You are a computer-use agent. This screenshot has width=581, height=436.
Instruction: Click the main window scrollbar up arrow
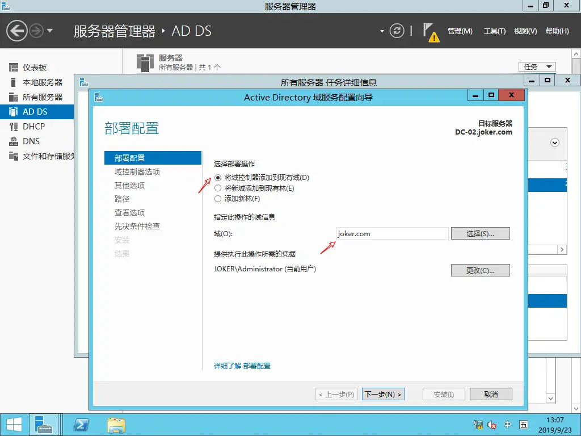coord(576,54)
